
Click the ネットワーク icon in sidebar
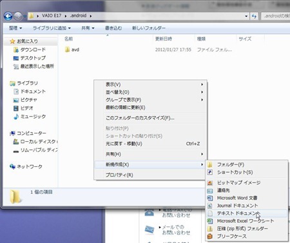point(12,166)
